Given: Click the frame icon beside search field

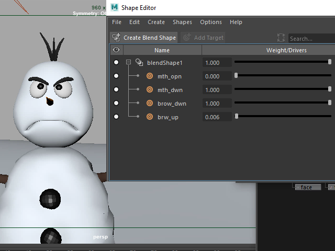Looking at the screenshot, I should click(281, 38).
